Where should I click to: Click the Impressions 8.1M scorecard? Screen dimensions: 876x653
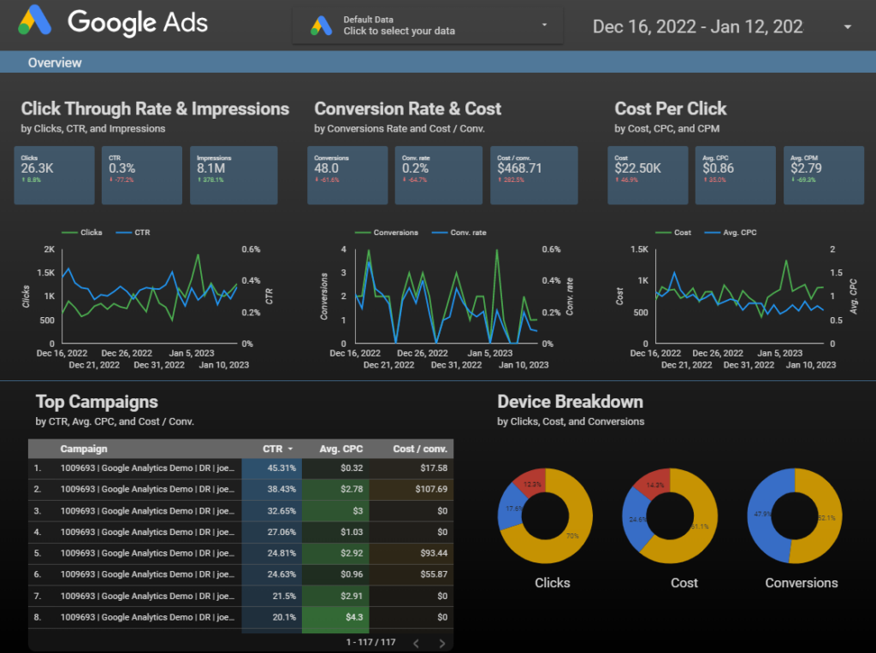point(233,174)
